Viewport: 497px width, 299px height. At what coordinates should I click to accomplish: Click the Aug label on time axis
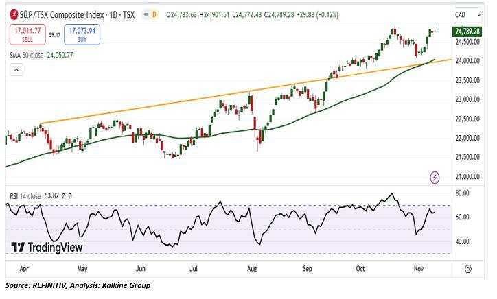pyautogui.click(x=252, y=269)
